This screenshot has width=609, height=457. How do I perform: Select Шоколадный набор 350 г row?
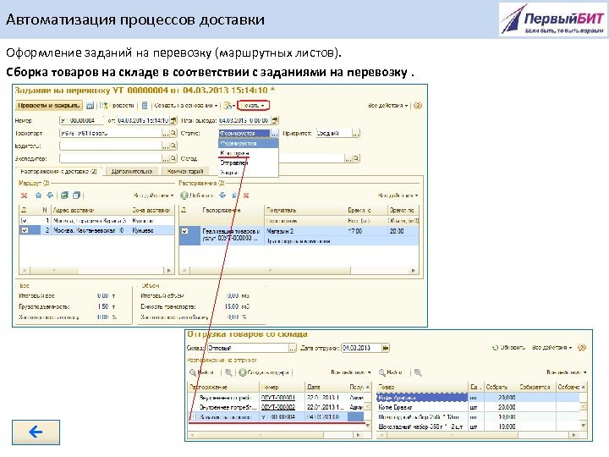point(478,427)
